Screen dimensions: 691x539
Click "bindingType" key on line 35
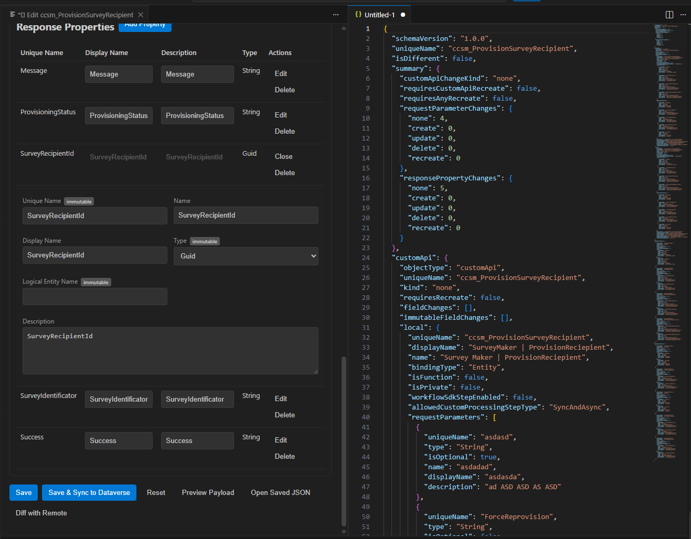tap(434, 368)
